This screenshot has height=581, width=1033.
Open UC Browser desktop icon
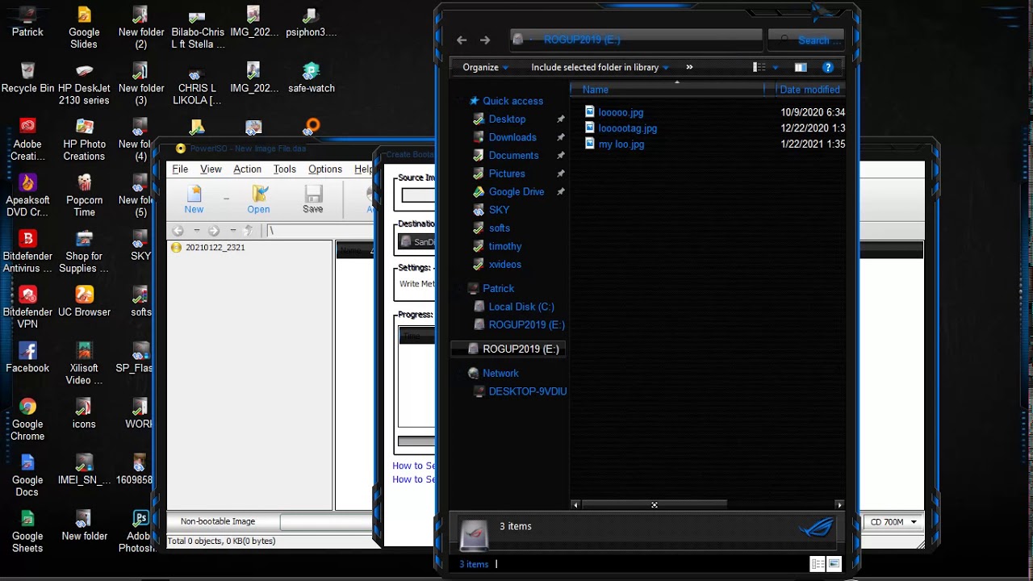[x=84, y=301]
